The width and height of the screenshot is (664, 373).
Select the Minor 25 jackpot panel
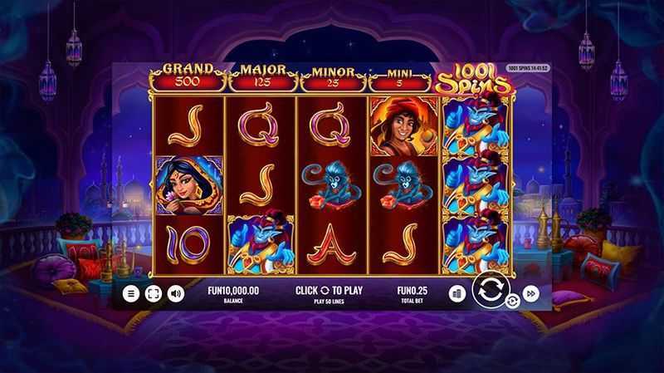click(x=333, y=79)
